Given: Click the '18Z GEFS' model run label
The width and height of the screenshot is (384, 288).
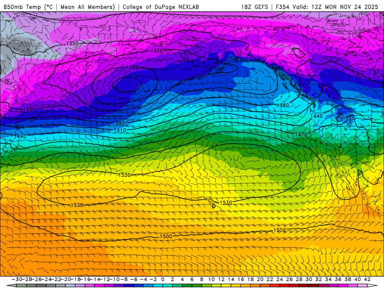Looking at the screenshot, I should click(x=254, y=7).
